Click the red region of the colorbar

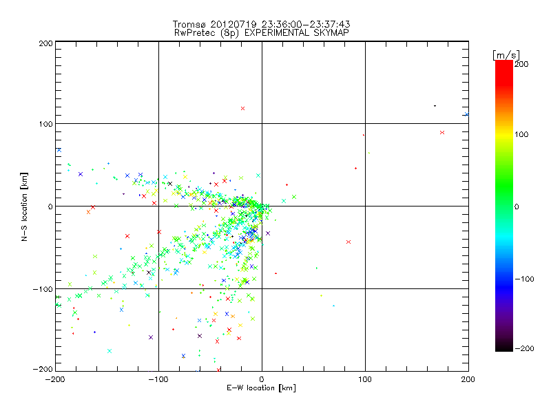click(x=504, y=74)
